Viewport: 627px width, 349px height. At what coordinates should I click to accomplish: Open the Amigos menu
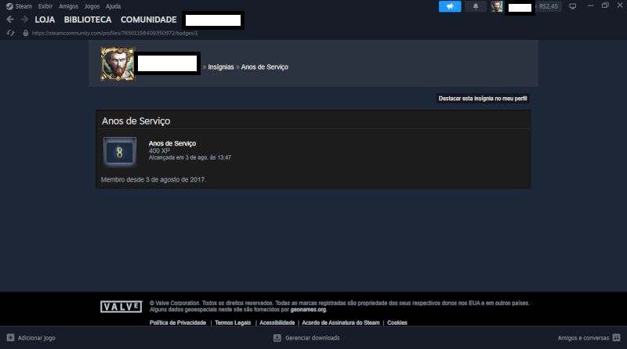pyautogui.click(x=68, y=6)
